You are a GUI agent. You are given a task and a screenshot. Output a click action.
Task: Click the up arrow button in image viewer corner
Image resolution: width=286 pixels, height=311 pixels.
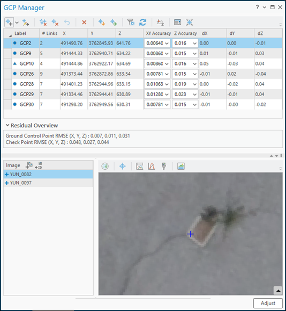click(278, 291)
